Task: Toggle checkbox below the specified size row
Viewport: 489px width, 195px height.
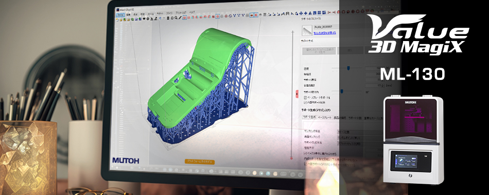Action: click(305, 153)
